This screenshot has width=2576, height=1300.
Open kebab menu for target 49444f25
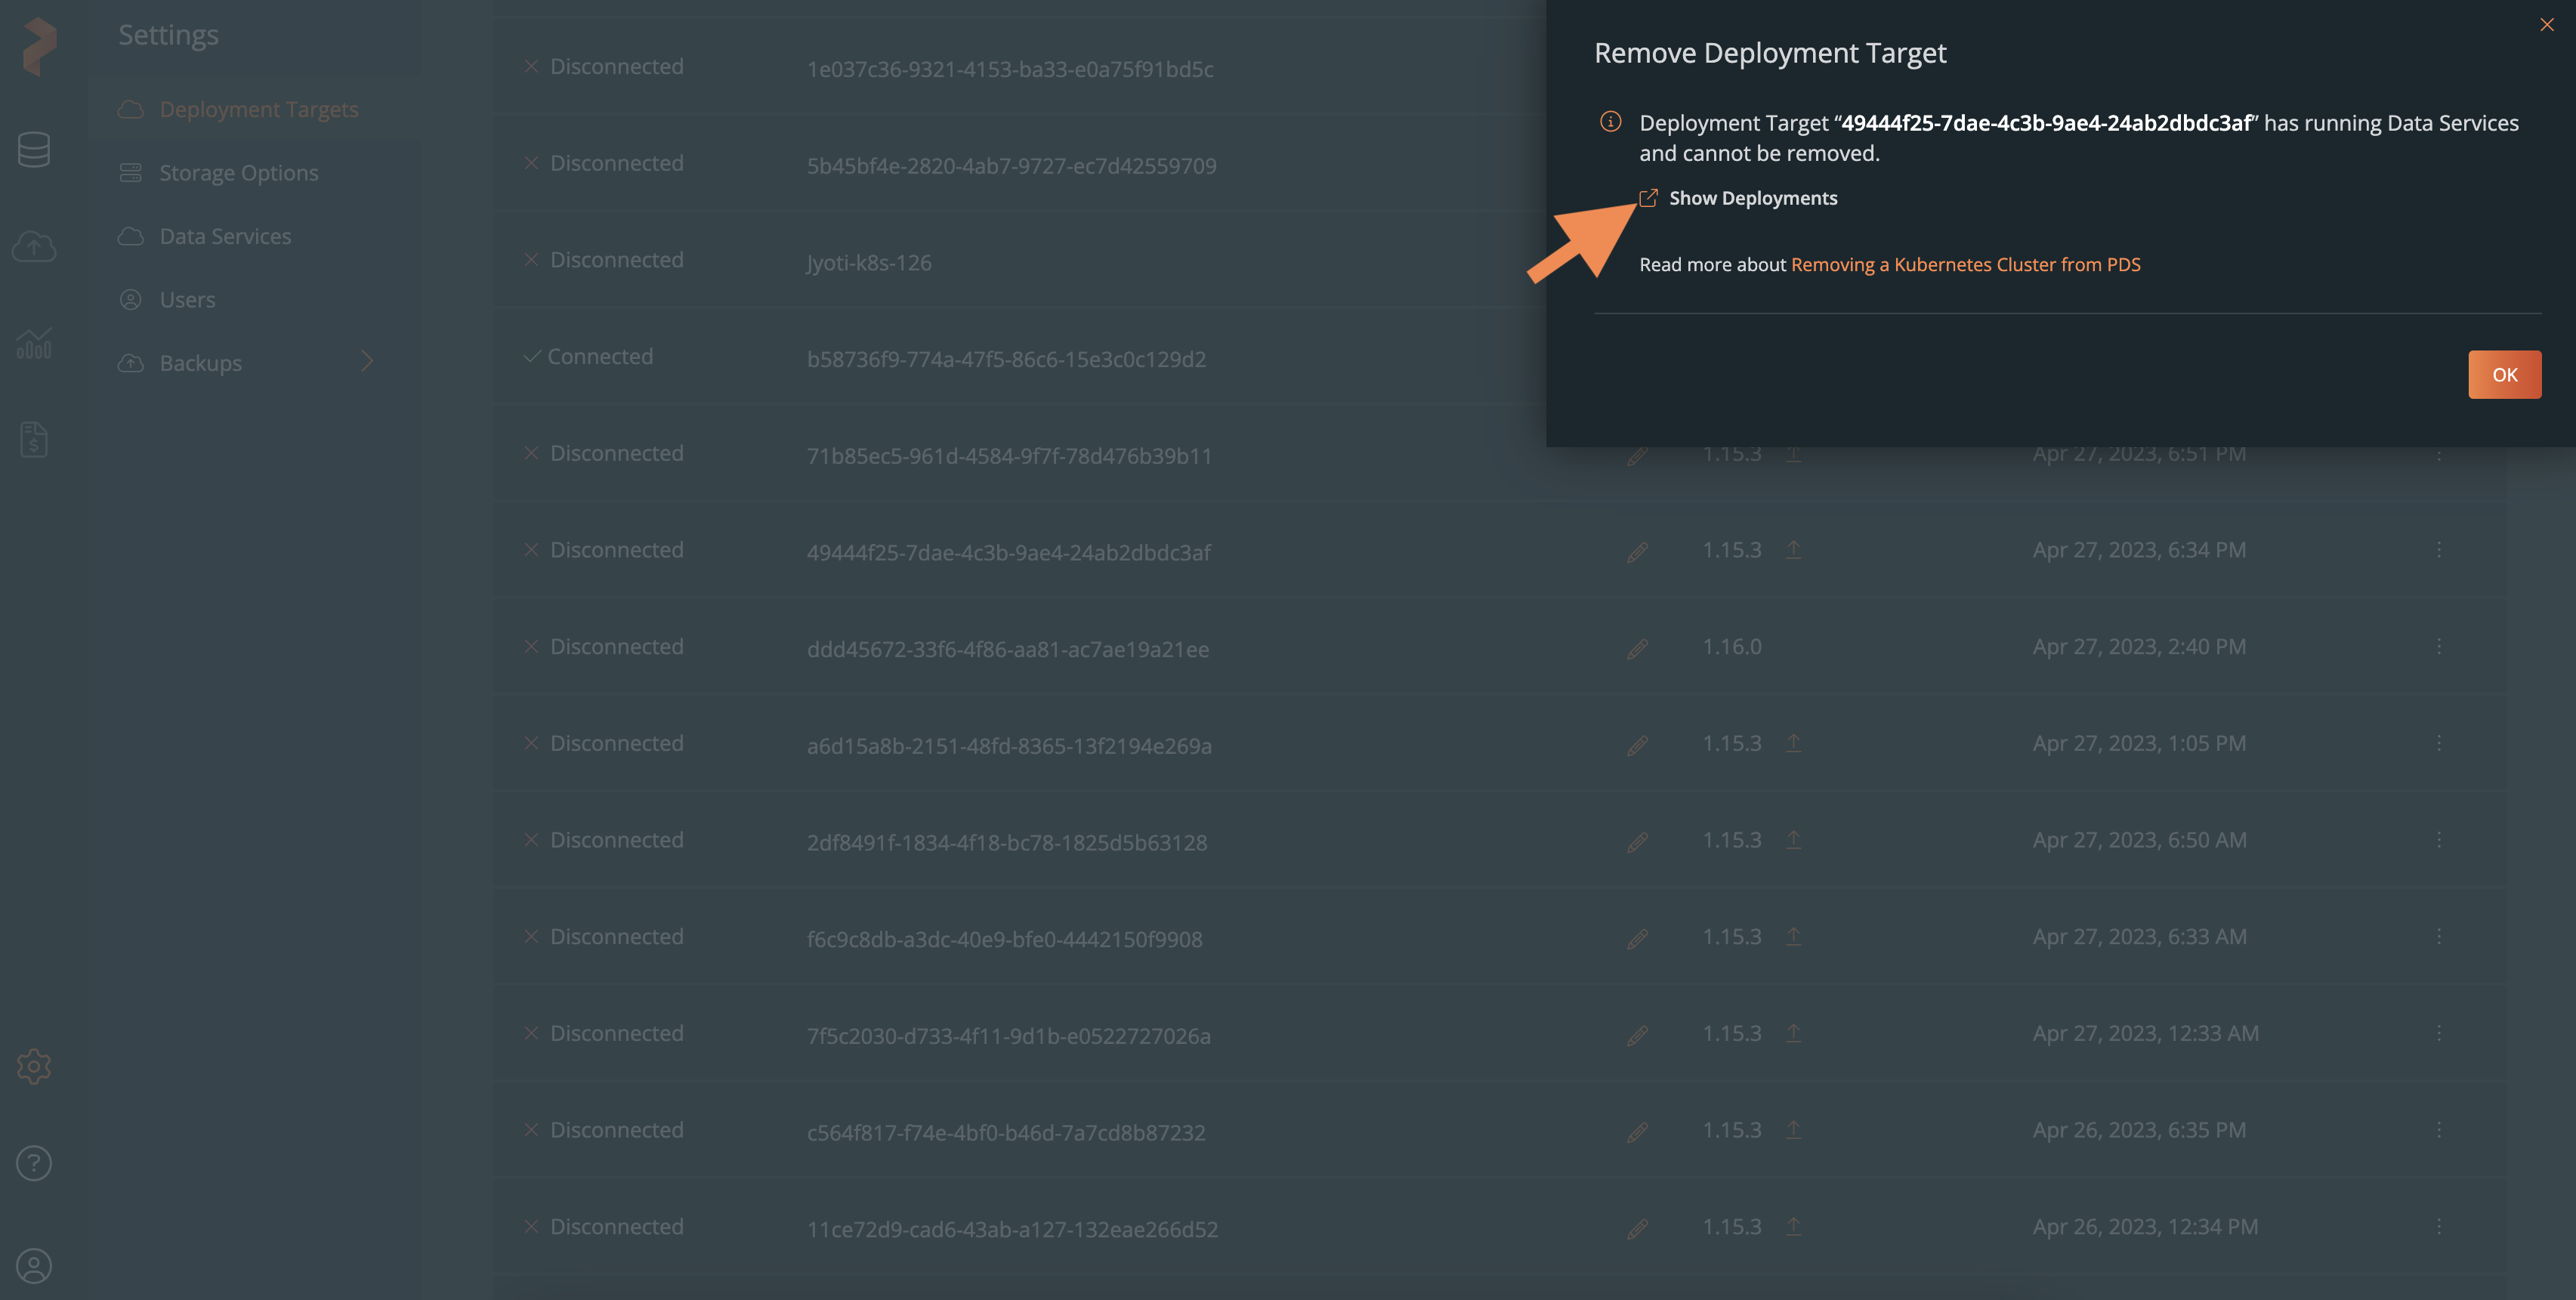point(2439,550)
